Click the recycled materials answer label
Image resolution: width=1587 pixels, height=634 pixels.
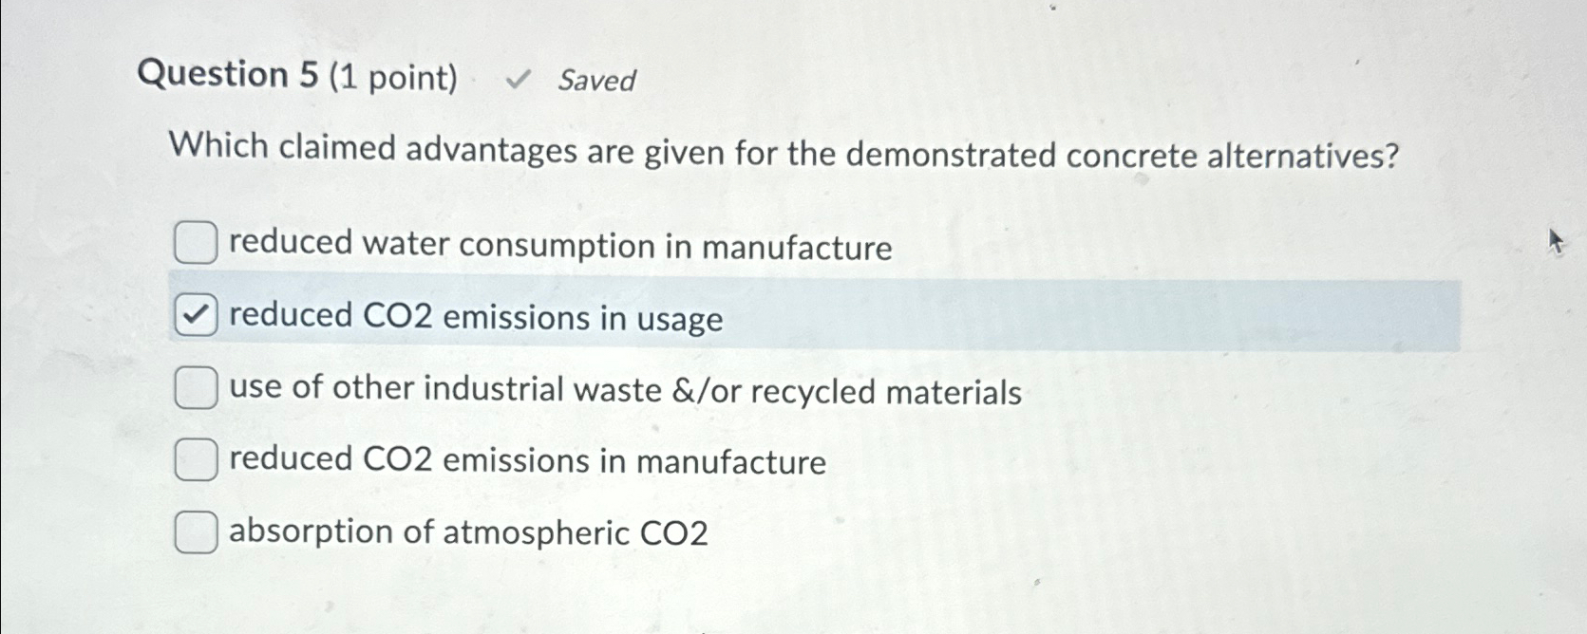(x=624, y=388)
